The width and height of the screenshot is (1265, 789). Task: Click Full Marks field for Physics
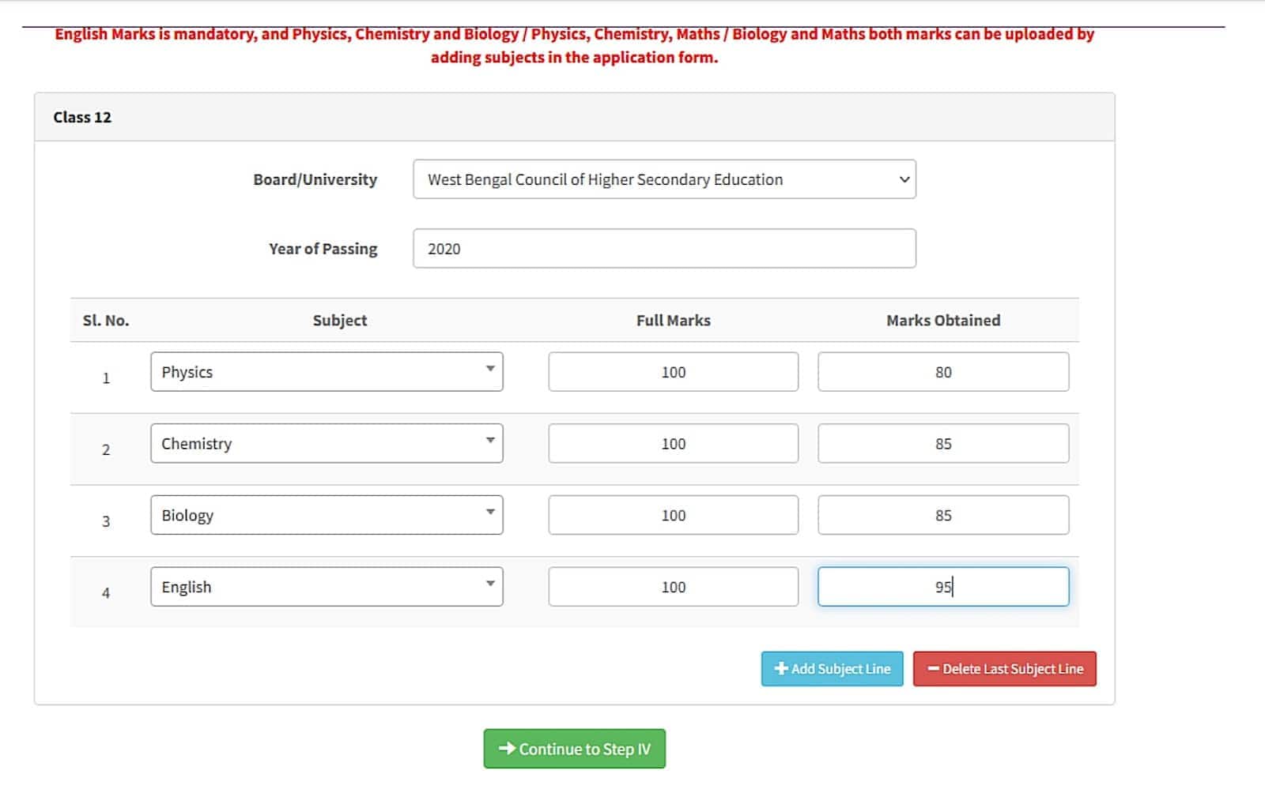(674, 372)
